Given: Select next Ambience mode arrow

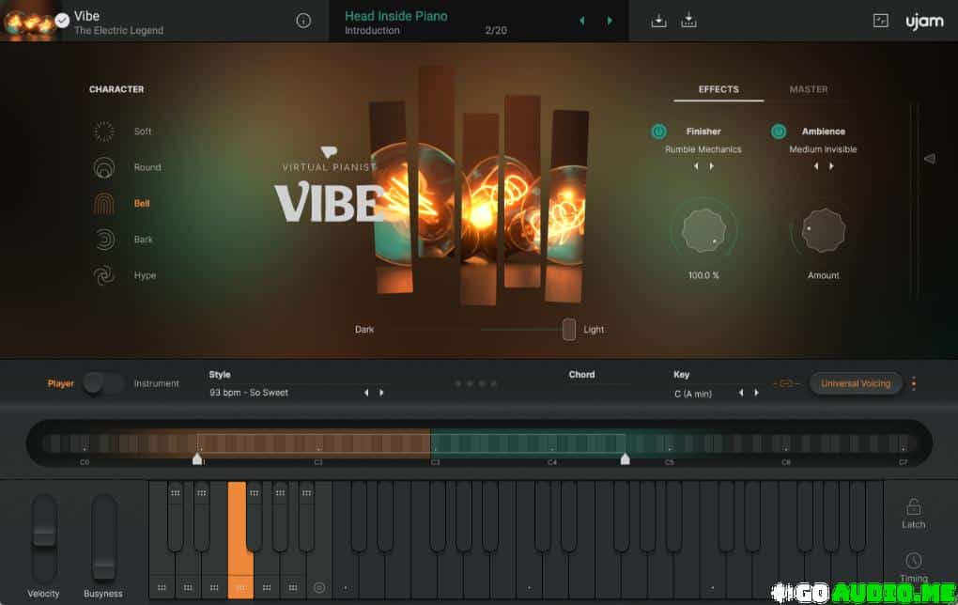Looking at the screenshot, I should [831, 166].
